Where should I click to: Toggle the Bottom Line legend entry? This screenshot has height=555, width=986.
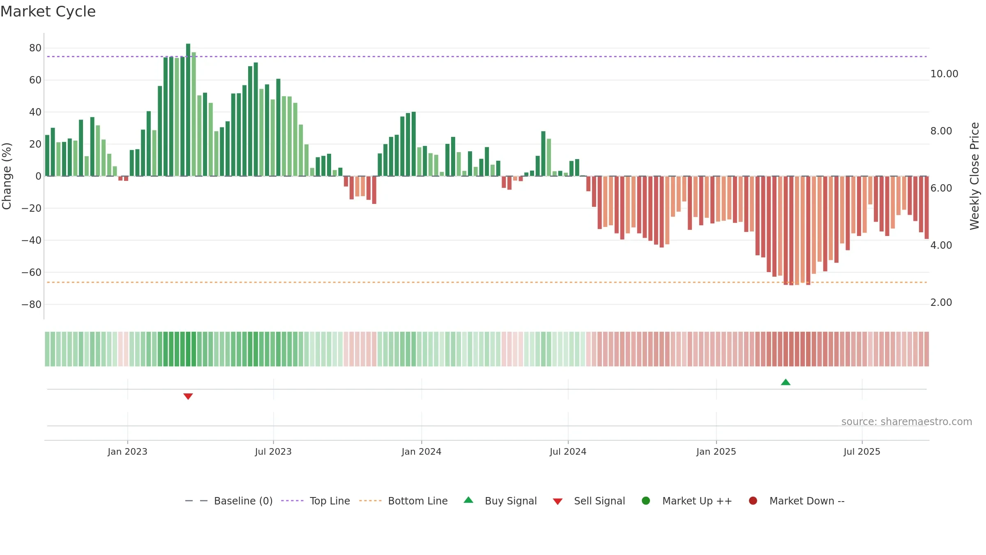coord(403,501)
